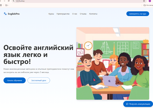Open the 'Получить консультацию' chat button
This screenshot has width=153, height=108.
(x=138, y=104)
